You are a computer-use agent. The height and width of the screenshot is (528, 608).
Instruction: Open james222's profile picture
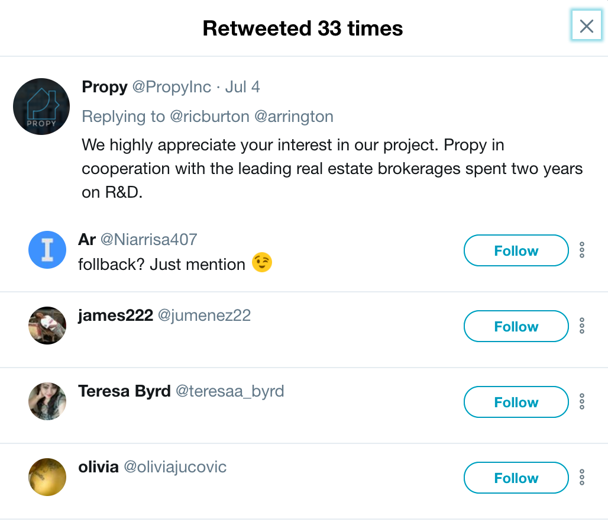click(x=47, y=326)
